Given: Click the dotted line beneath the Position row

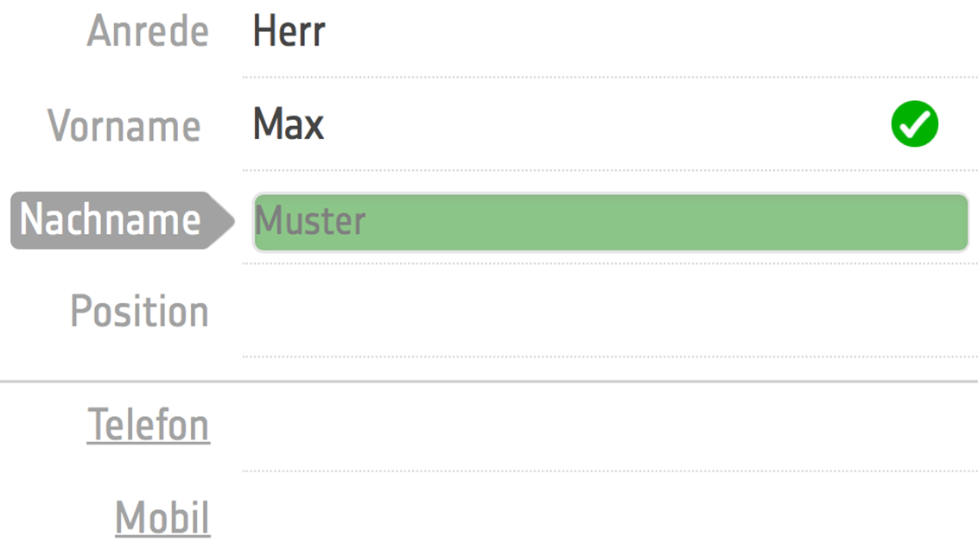Looking at the screenshot, I should click(x=610, y=357).
